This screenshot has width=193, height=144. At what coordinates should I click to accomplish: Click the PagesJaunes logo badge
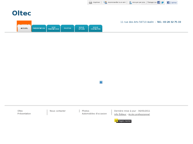[123, 121]
